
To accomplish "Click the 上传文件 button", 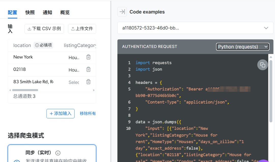I will pyautogui.click(x=82, y=29).
